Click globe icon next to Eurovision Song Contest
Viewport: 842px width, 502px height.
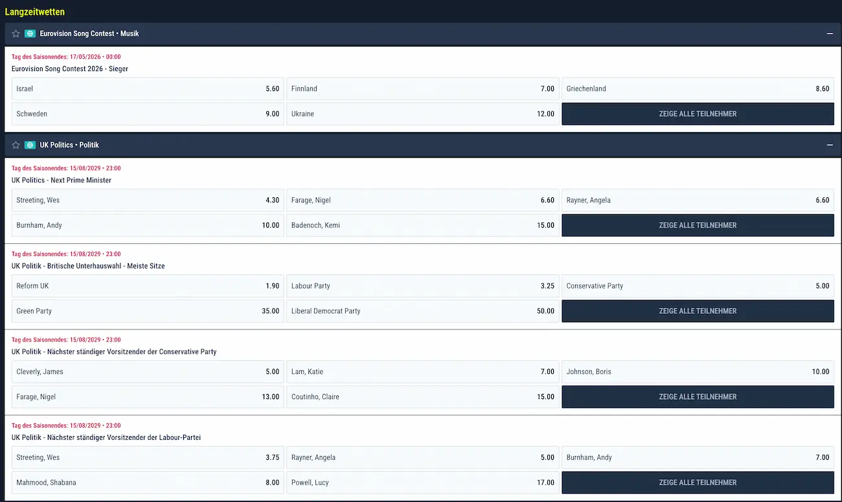pos(30,34)
